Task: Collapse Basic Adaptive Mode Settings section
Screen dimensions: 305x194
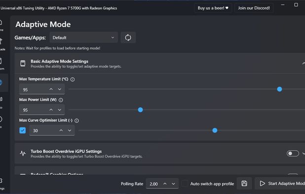Action: coord(304,64)
